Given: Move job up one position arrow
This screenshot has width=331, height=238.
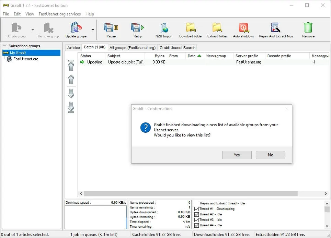Looking at the screenshot, I should click(71, 80).
